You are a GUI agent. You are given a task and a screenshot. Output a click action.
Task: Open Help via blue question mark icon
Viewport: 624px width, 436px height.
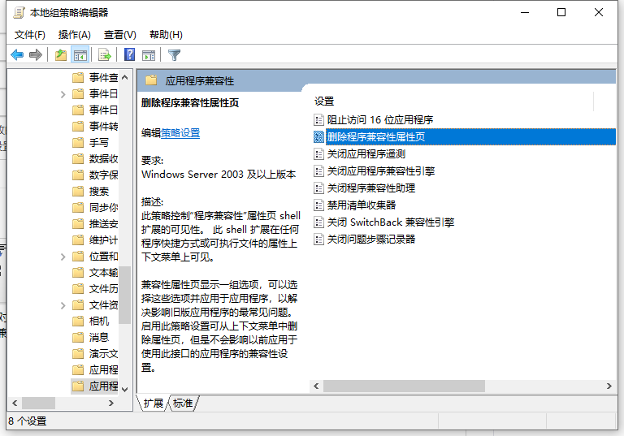tap(129, 55)
